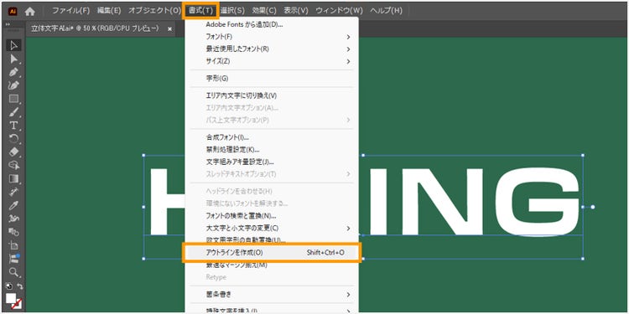The height and width of the screenshot is (314, 629).
Task: Choose 禁則処理設定(K)... entry
Action: [272, 150]
